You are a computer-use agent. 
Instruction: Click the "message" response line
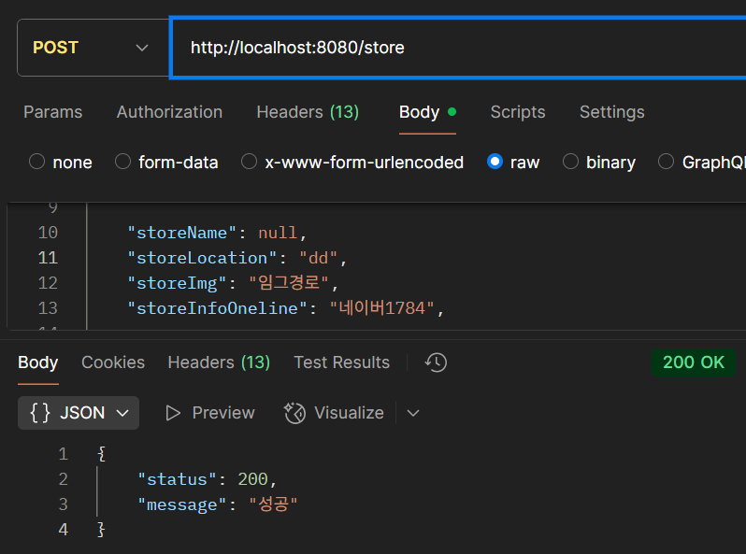coord(217,504)
